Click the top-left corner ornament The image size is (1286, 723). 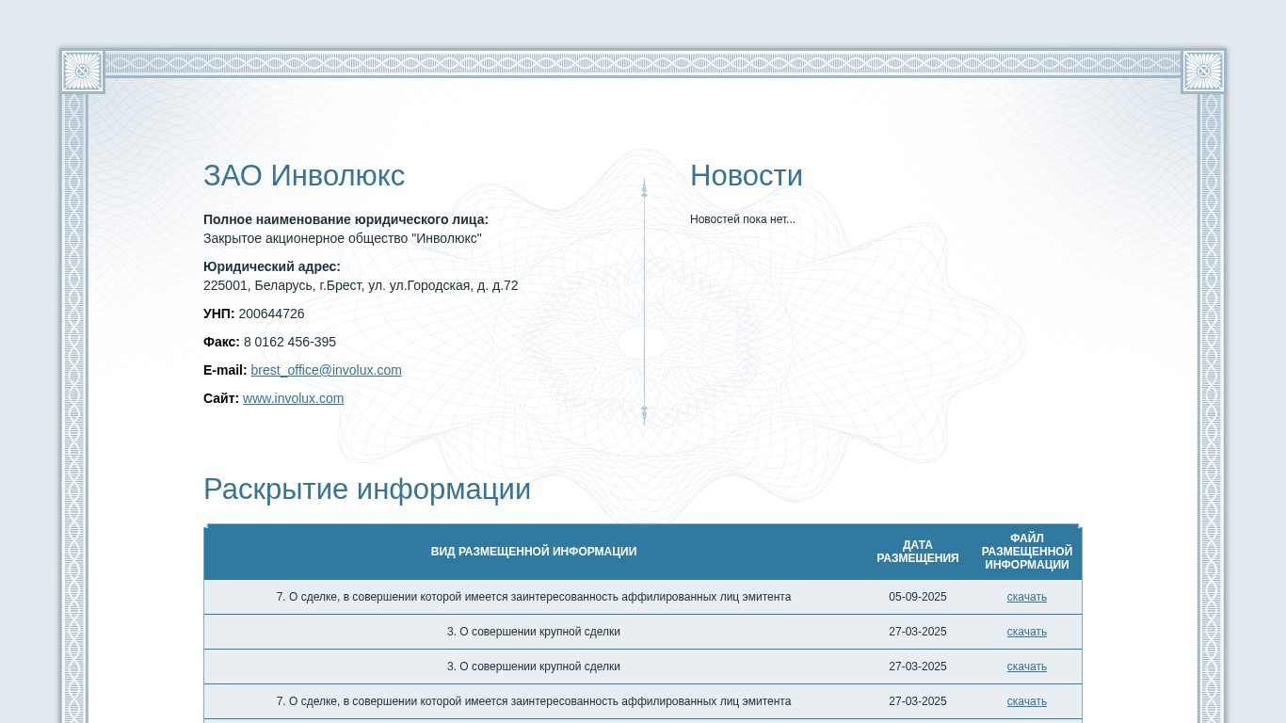(83, 72)
